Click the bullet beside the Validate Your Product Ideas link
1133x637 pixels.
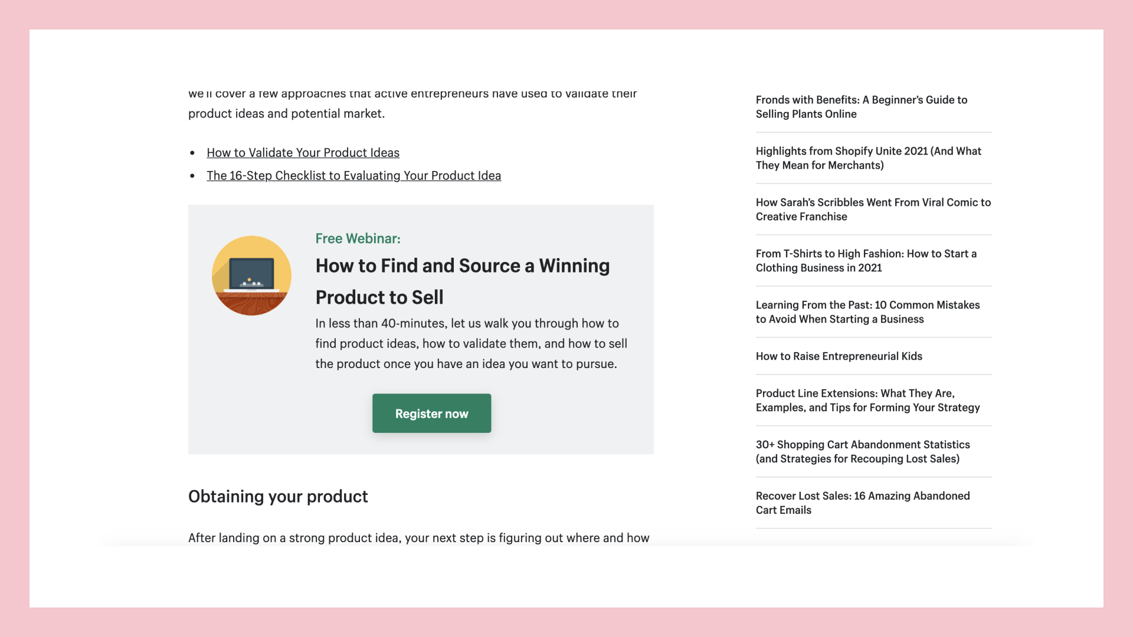192,153
